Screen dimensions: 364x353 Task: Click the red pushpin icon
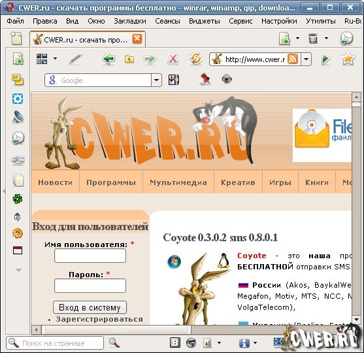(205, 79)
